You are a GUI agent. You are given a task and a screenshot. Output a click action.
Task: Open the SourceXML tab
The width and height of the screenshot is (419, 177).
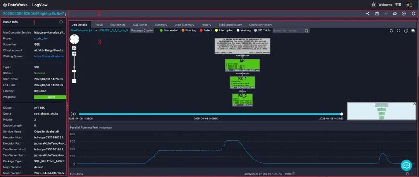[118, 25]
